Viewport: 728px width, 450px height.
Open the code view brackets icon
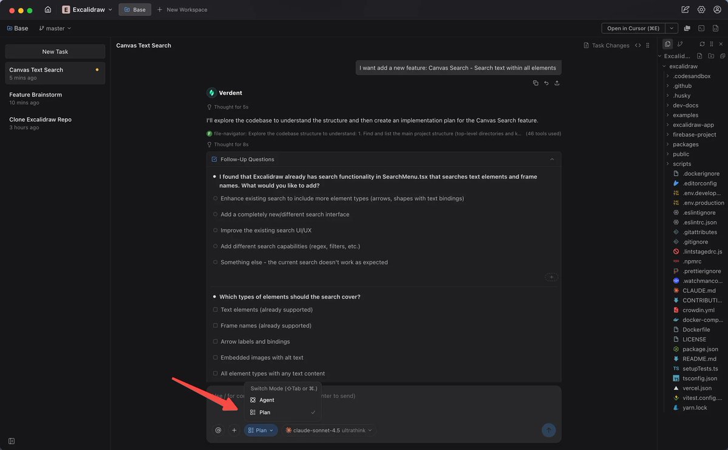638,45
